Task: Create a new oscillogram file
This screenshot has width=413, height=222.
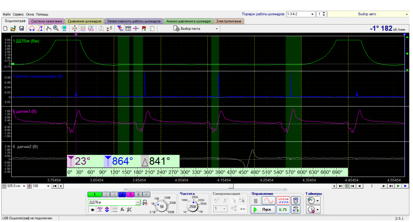Action: [5, 29]
